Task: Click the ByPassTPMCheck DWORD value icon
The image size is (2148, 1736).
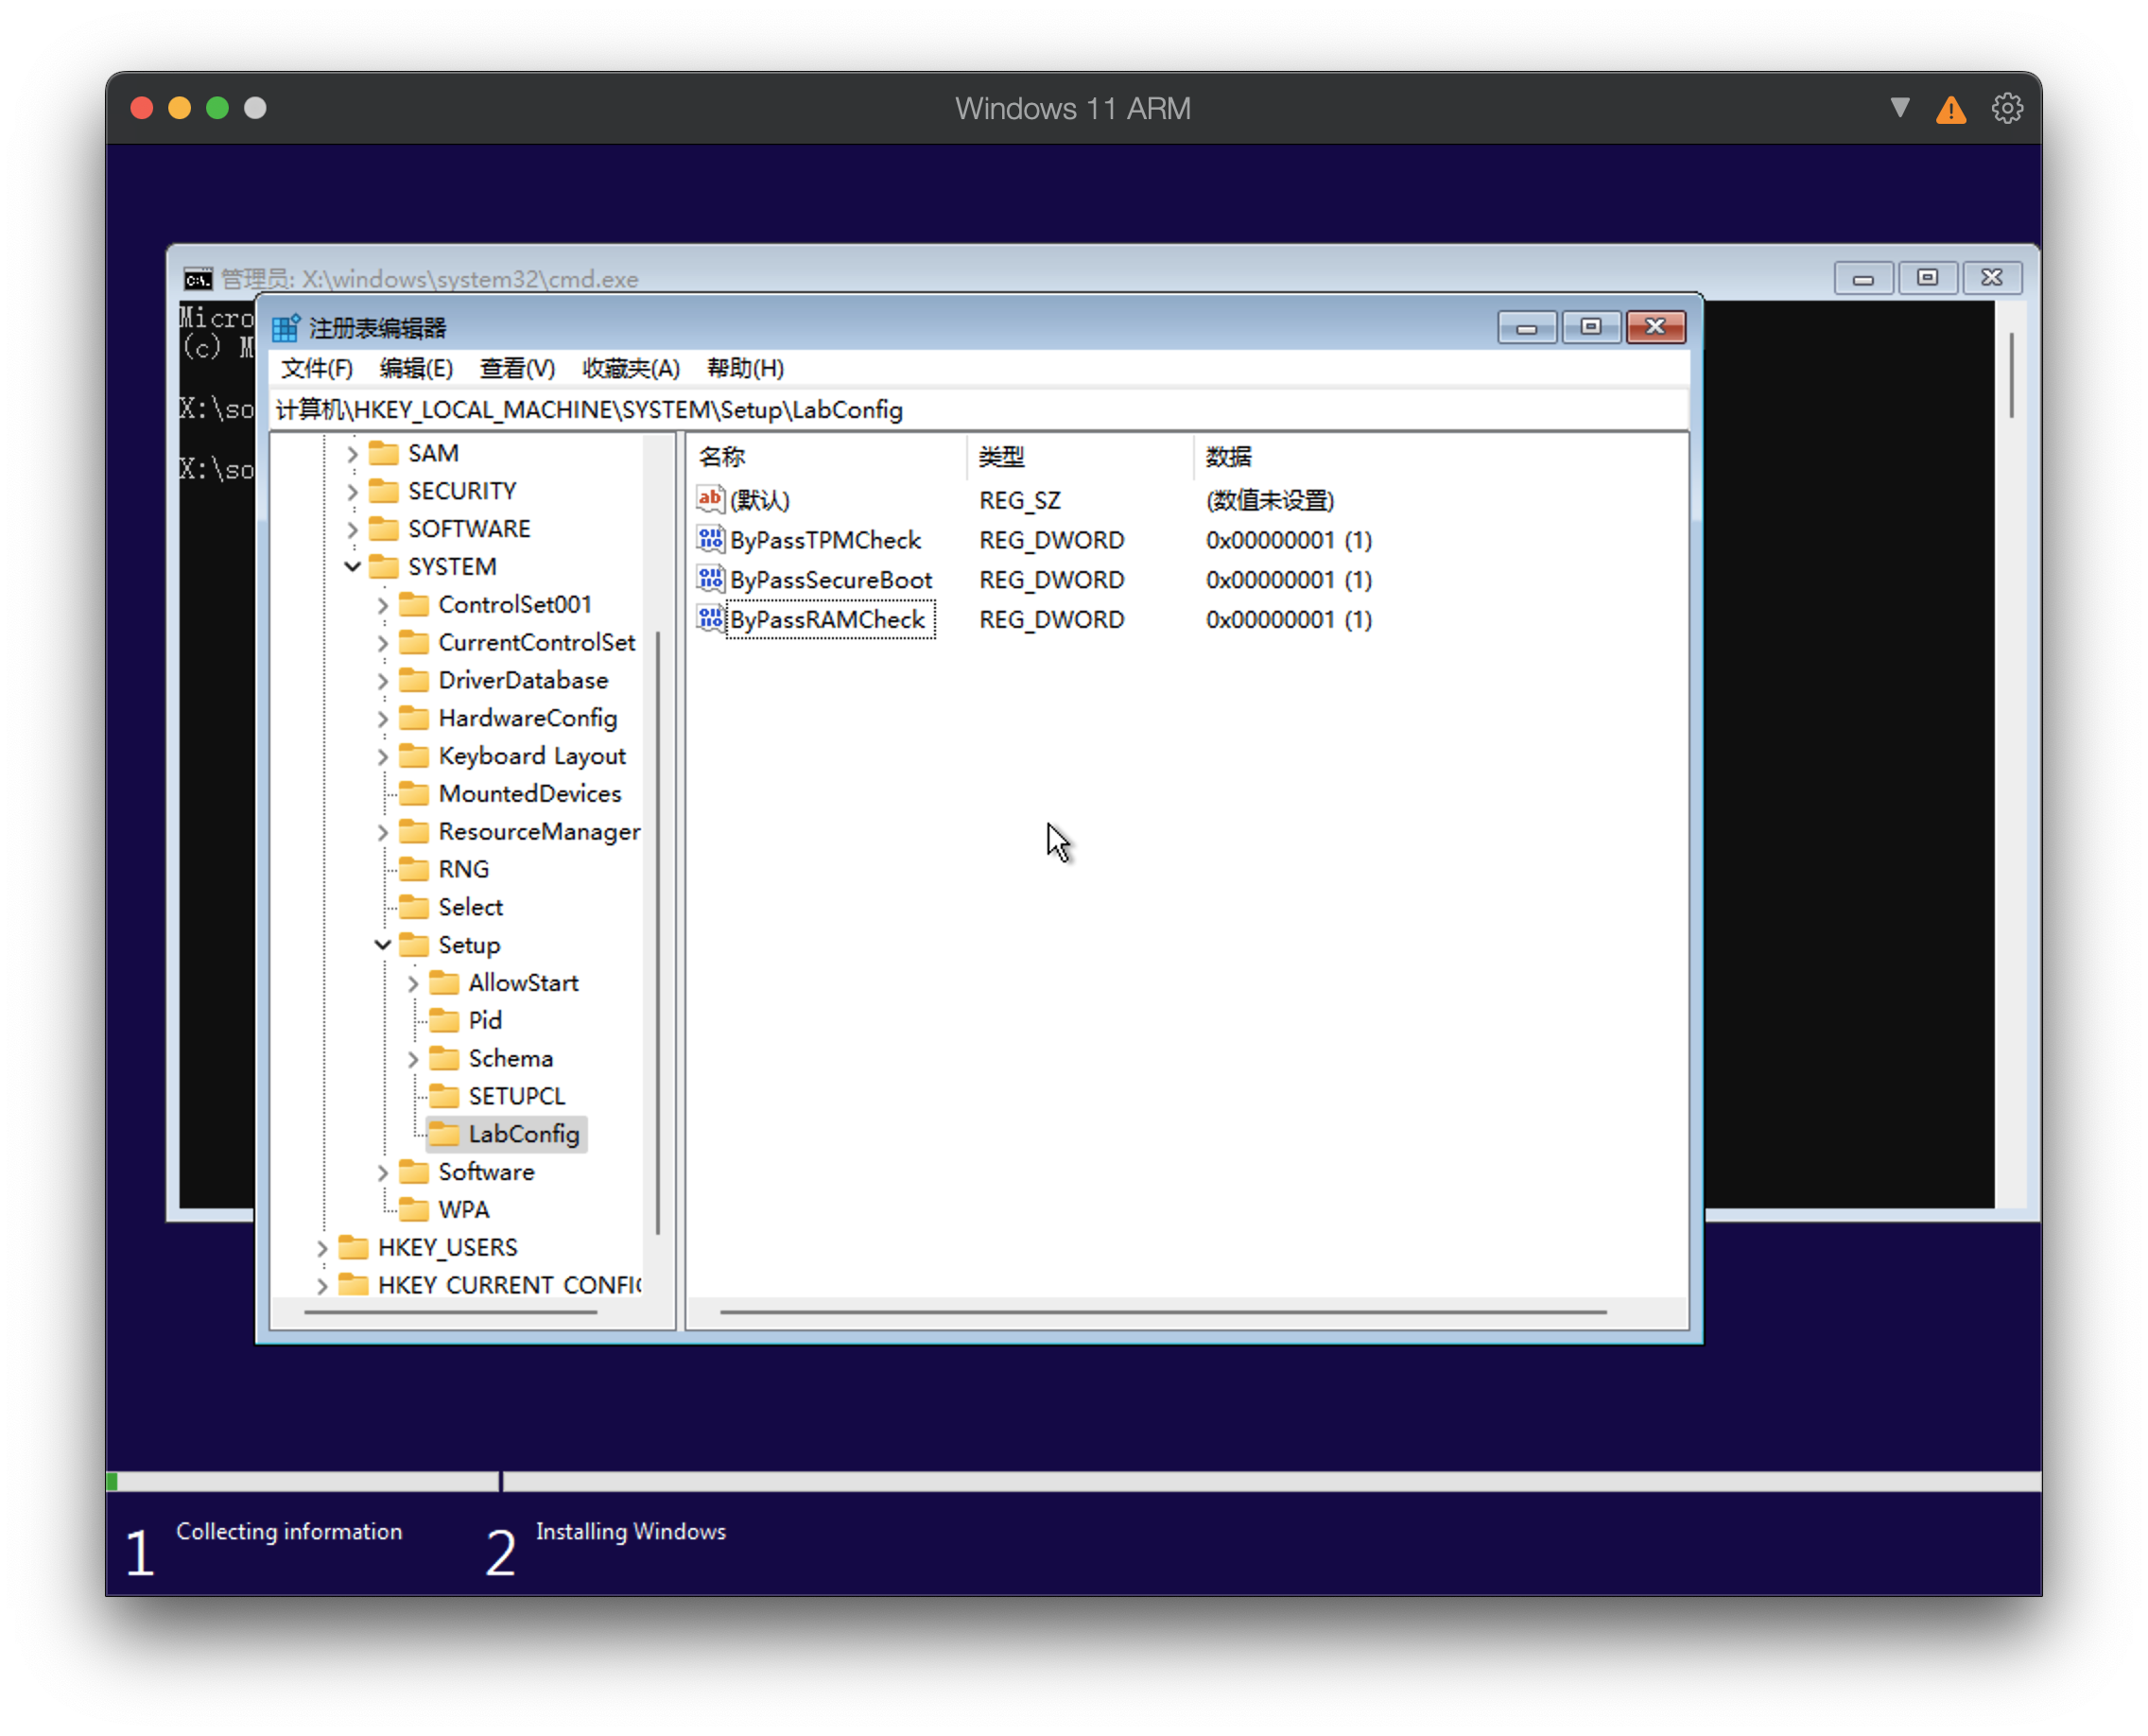Action: point(710,540)
